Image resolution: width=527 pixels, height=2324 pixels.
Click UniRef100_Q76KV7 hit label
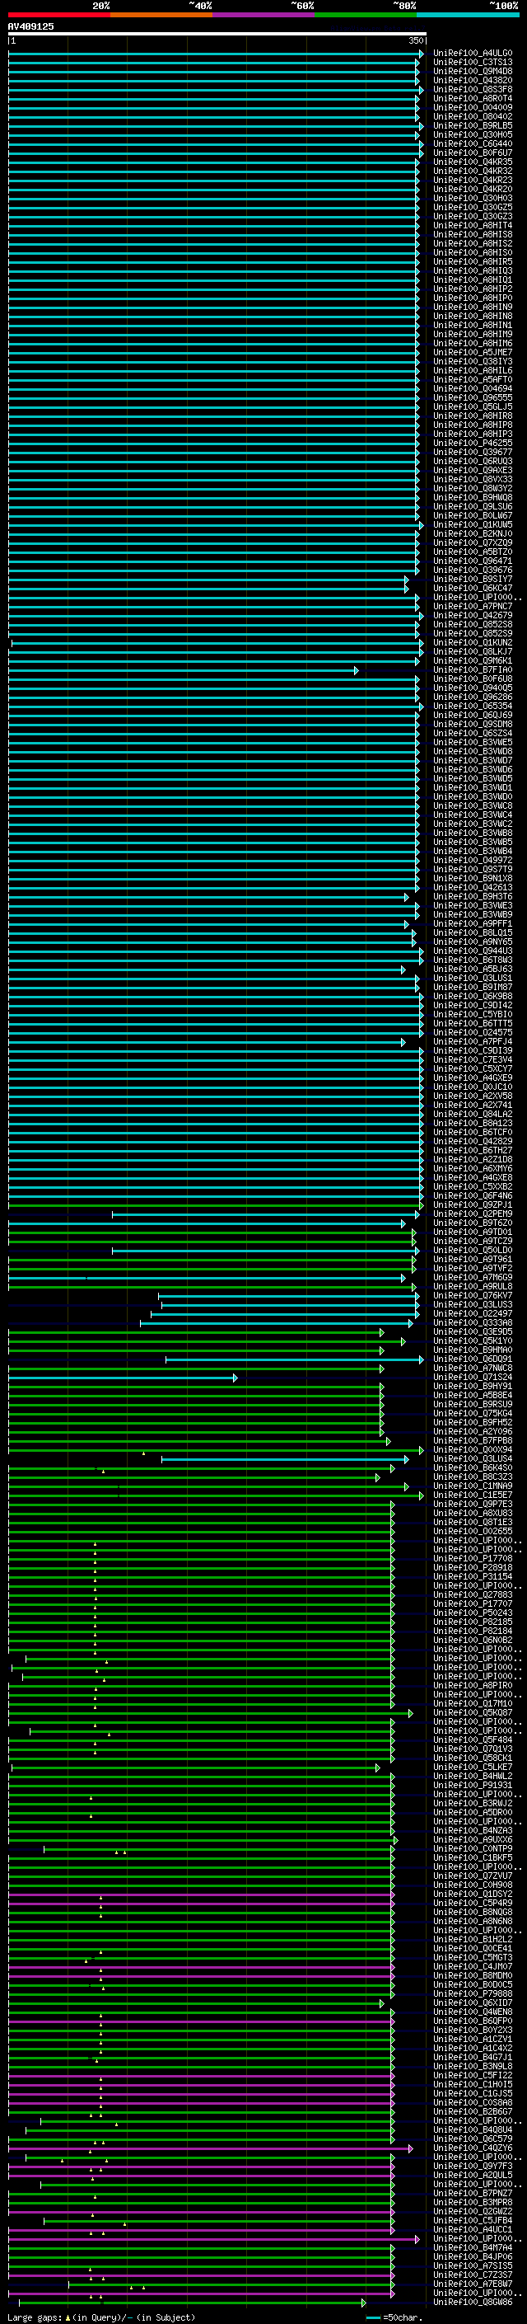pyautogui.click(x=473, y=1295)
